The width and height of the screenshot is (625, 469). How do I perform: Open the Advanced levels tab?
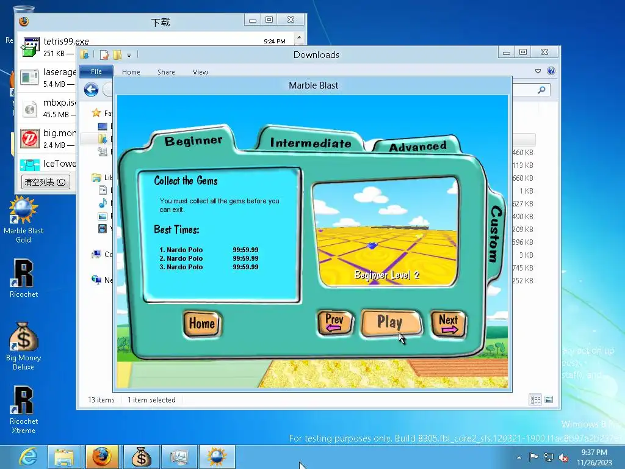(417, 147)
